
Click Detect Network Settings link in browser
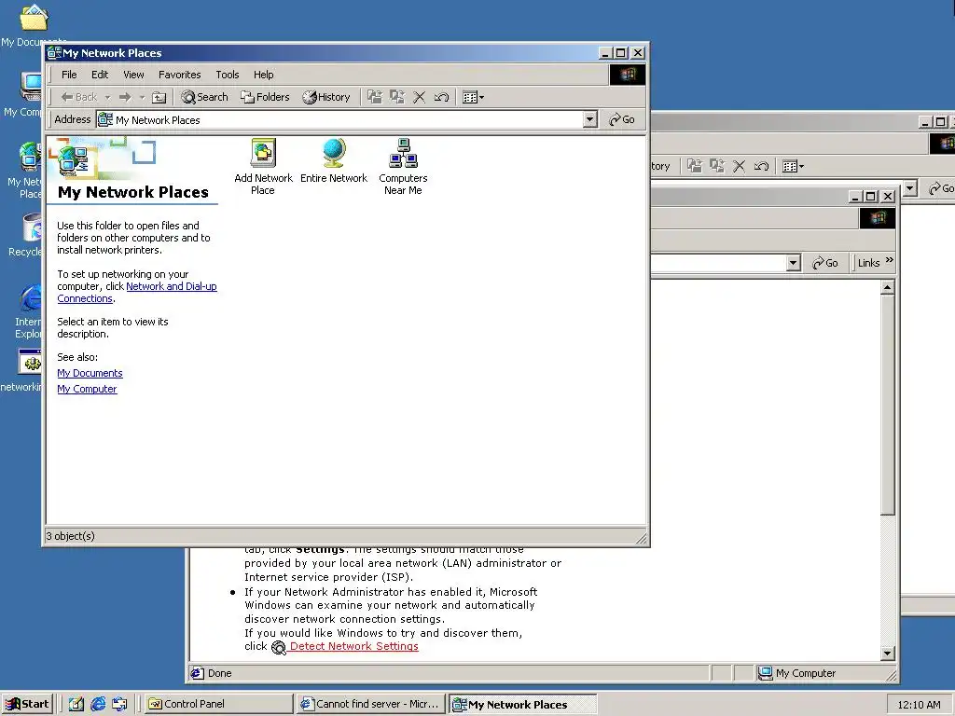pos(353,646)
